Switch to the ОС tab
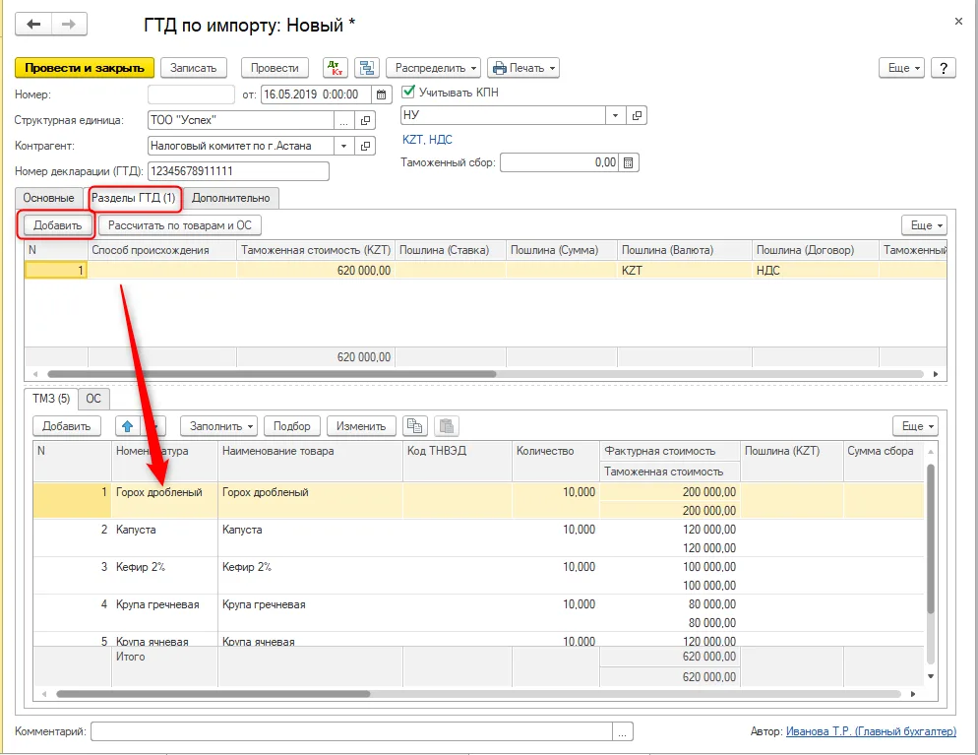Image resolution: width=978 pixels, height=755 pixels. pos(93,399)
